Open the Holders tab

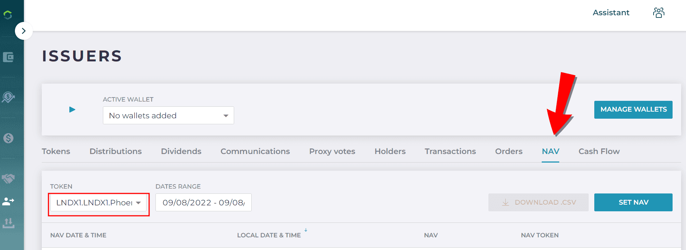tap(390, 151)
